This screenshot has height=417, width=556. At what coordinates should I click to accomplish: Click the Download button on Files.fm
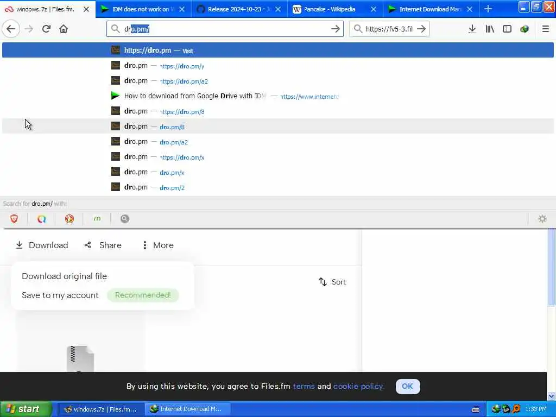click(42, 245)
